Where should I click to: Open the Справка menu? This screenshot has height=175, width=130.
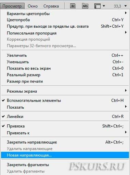click(x=51, y=6)
